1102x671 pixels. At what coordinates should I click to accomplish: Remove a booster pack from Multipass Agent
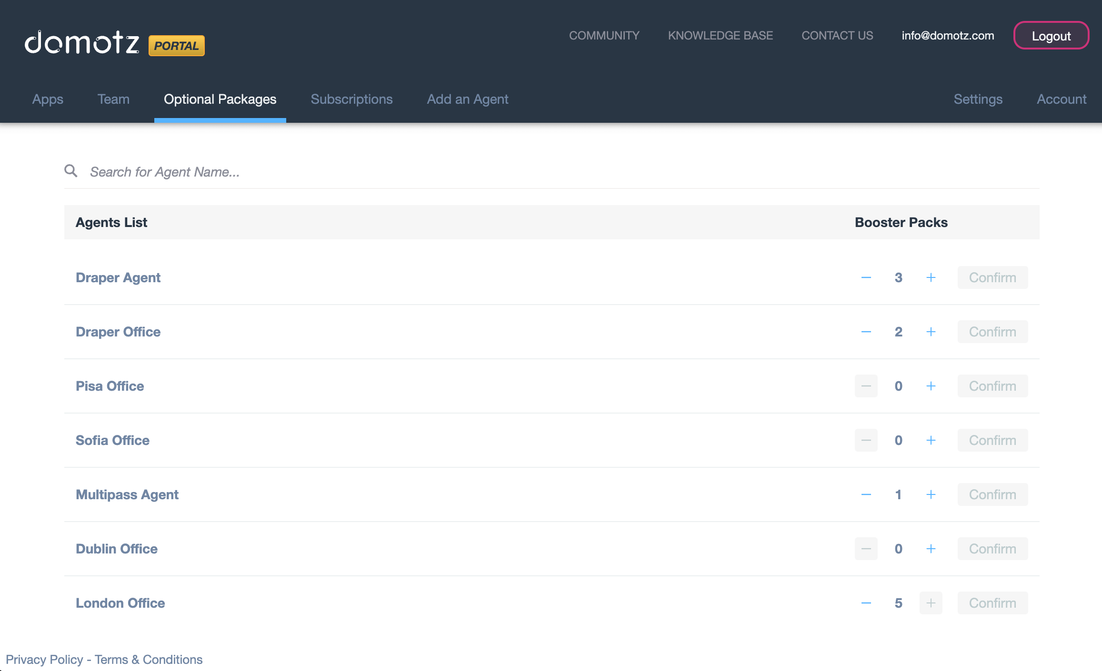(866, 494)
